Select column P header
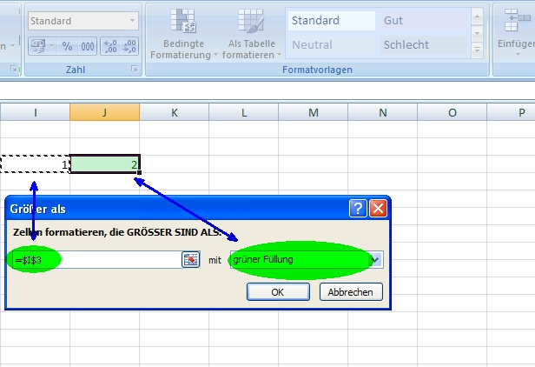This screenshot has height=367, width=535. tap(511, 112)
